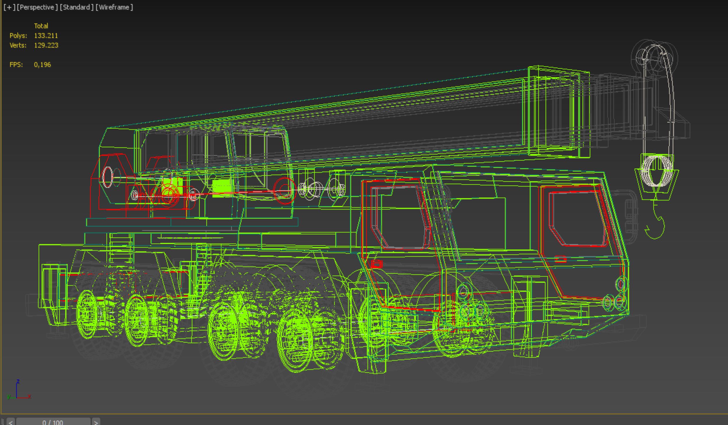
Task: Select the solid green box in operator cabin
Action: [222, 187]
